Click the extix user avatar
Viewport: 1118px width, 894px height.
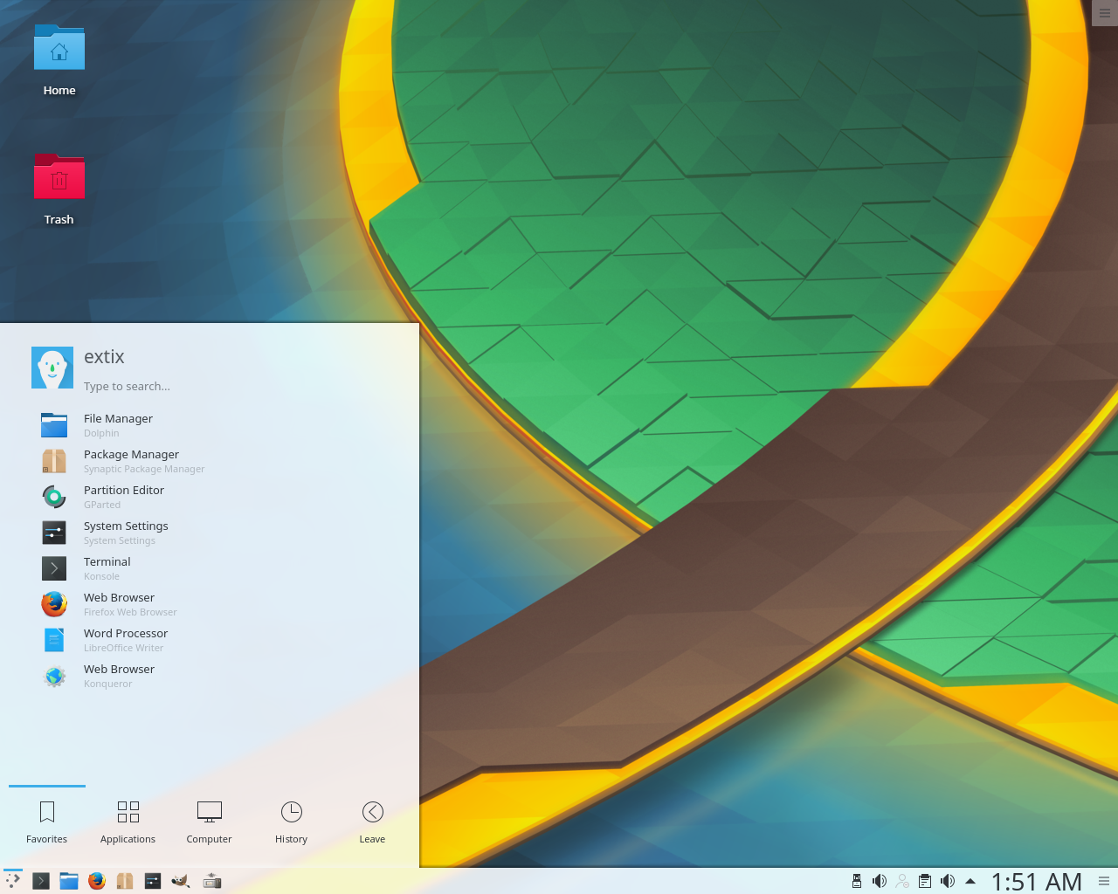pos(52,368)
